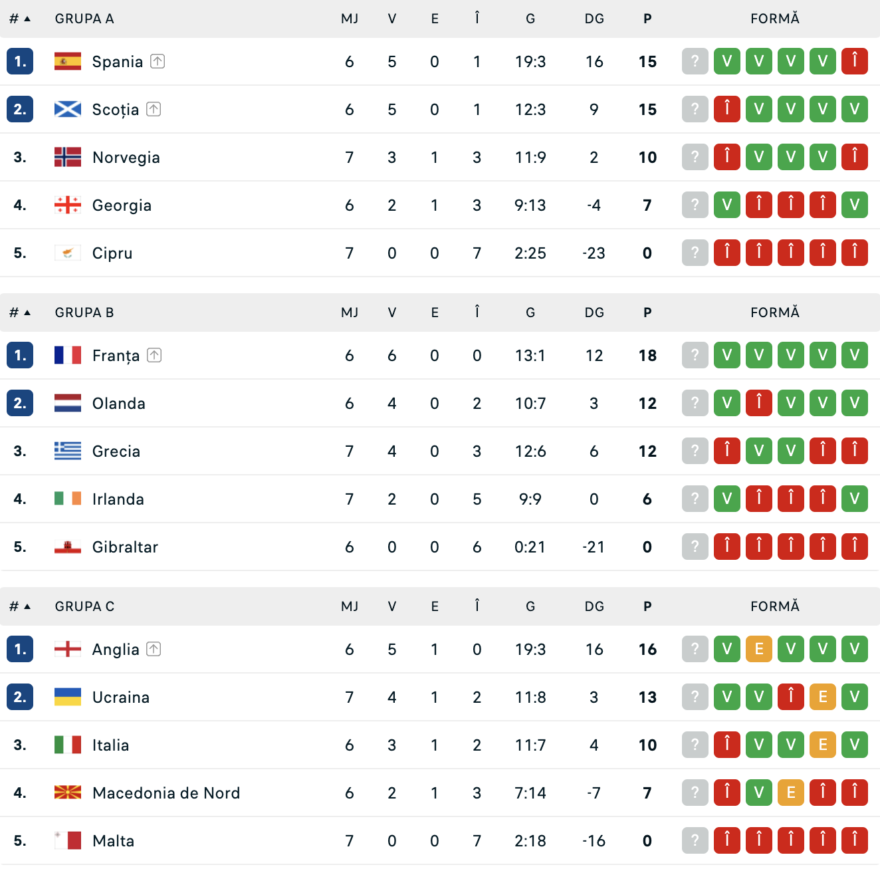
Task: Click the promotion arrow icon beside Anglia
Action: point(154,649)
